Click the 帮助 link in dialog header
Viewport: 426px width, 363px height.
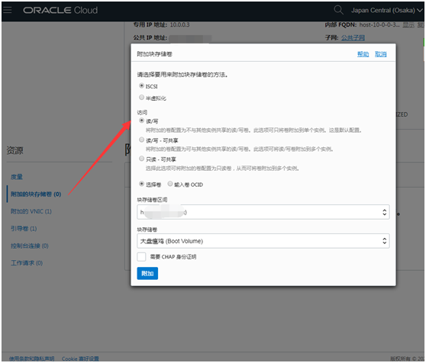(x=363, y=54)
